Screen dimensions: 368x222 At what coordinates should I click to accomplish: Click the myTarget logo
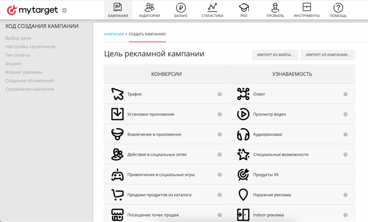pos(31,10)
